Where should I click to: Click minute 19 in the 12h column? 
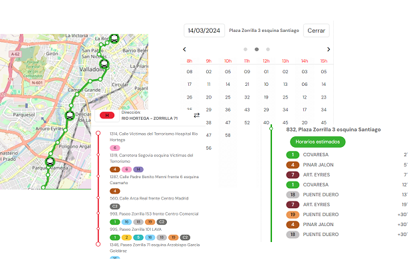266,97
